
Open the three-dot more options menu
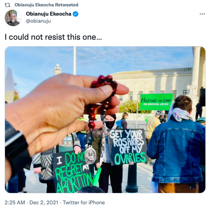[x=202, y=14]
